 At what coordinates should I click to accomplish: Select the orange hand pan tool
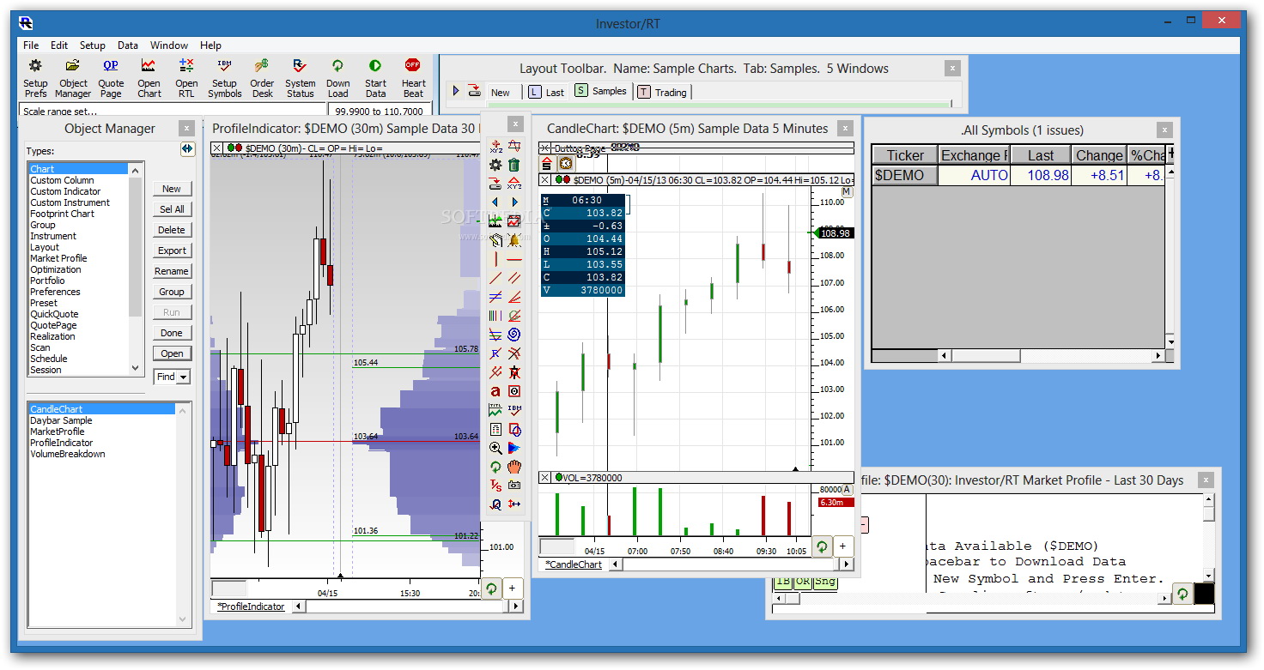[x=513, y=467]
